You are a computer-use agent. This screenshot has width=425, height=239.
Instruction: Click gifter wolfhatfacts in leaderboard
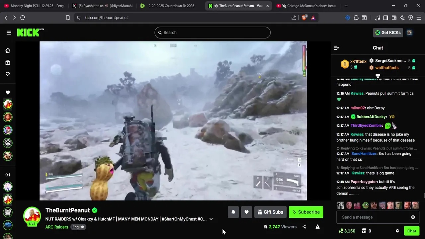point(387,68)
